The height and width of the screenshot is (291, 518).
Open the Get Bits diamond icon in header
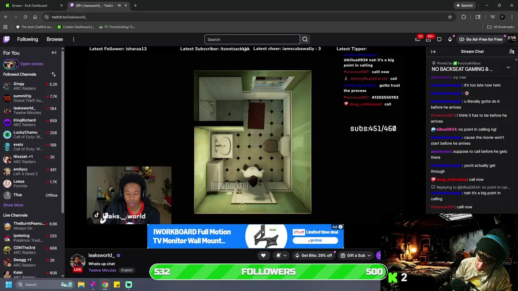(x=450, y=39)
